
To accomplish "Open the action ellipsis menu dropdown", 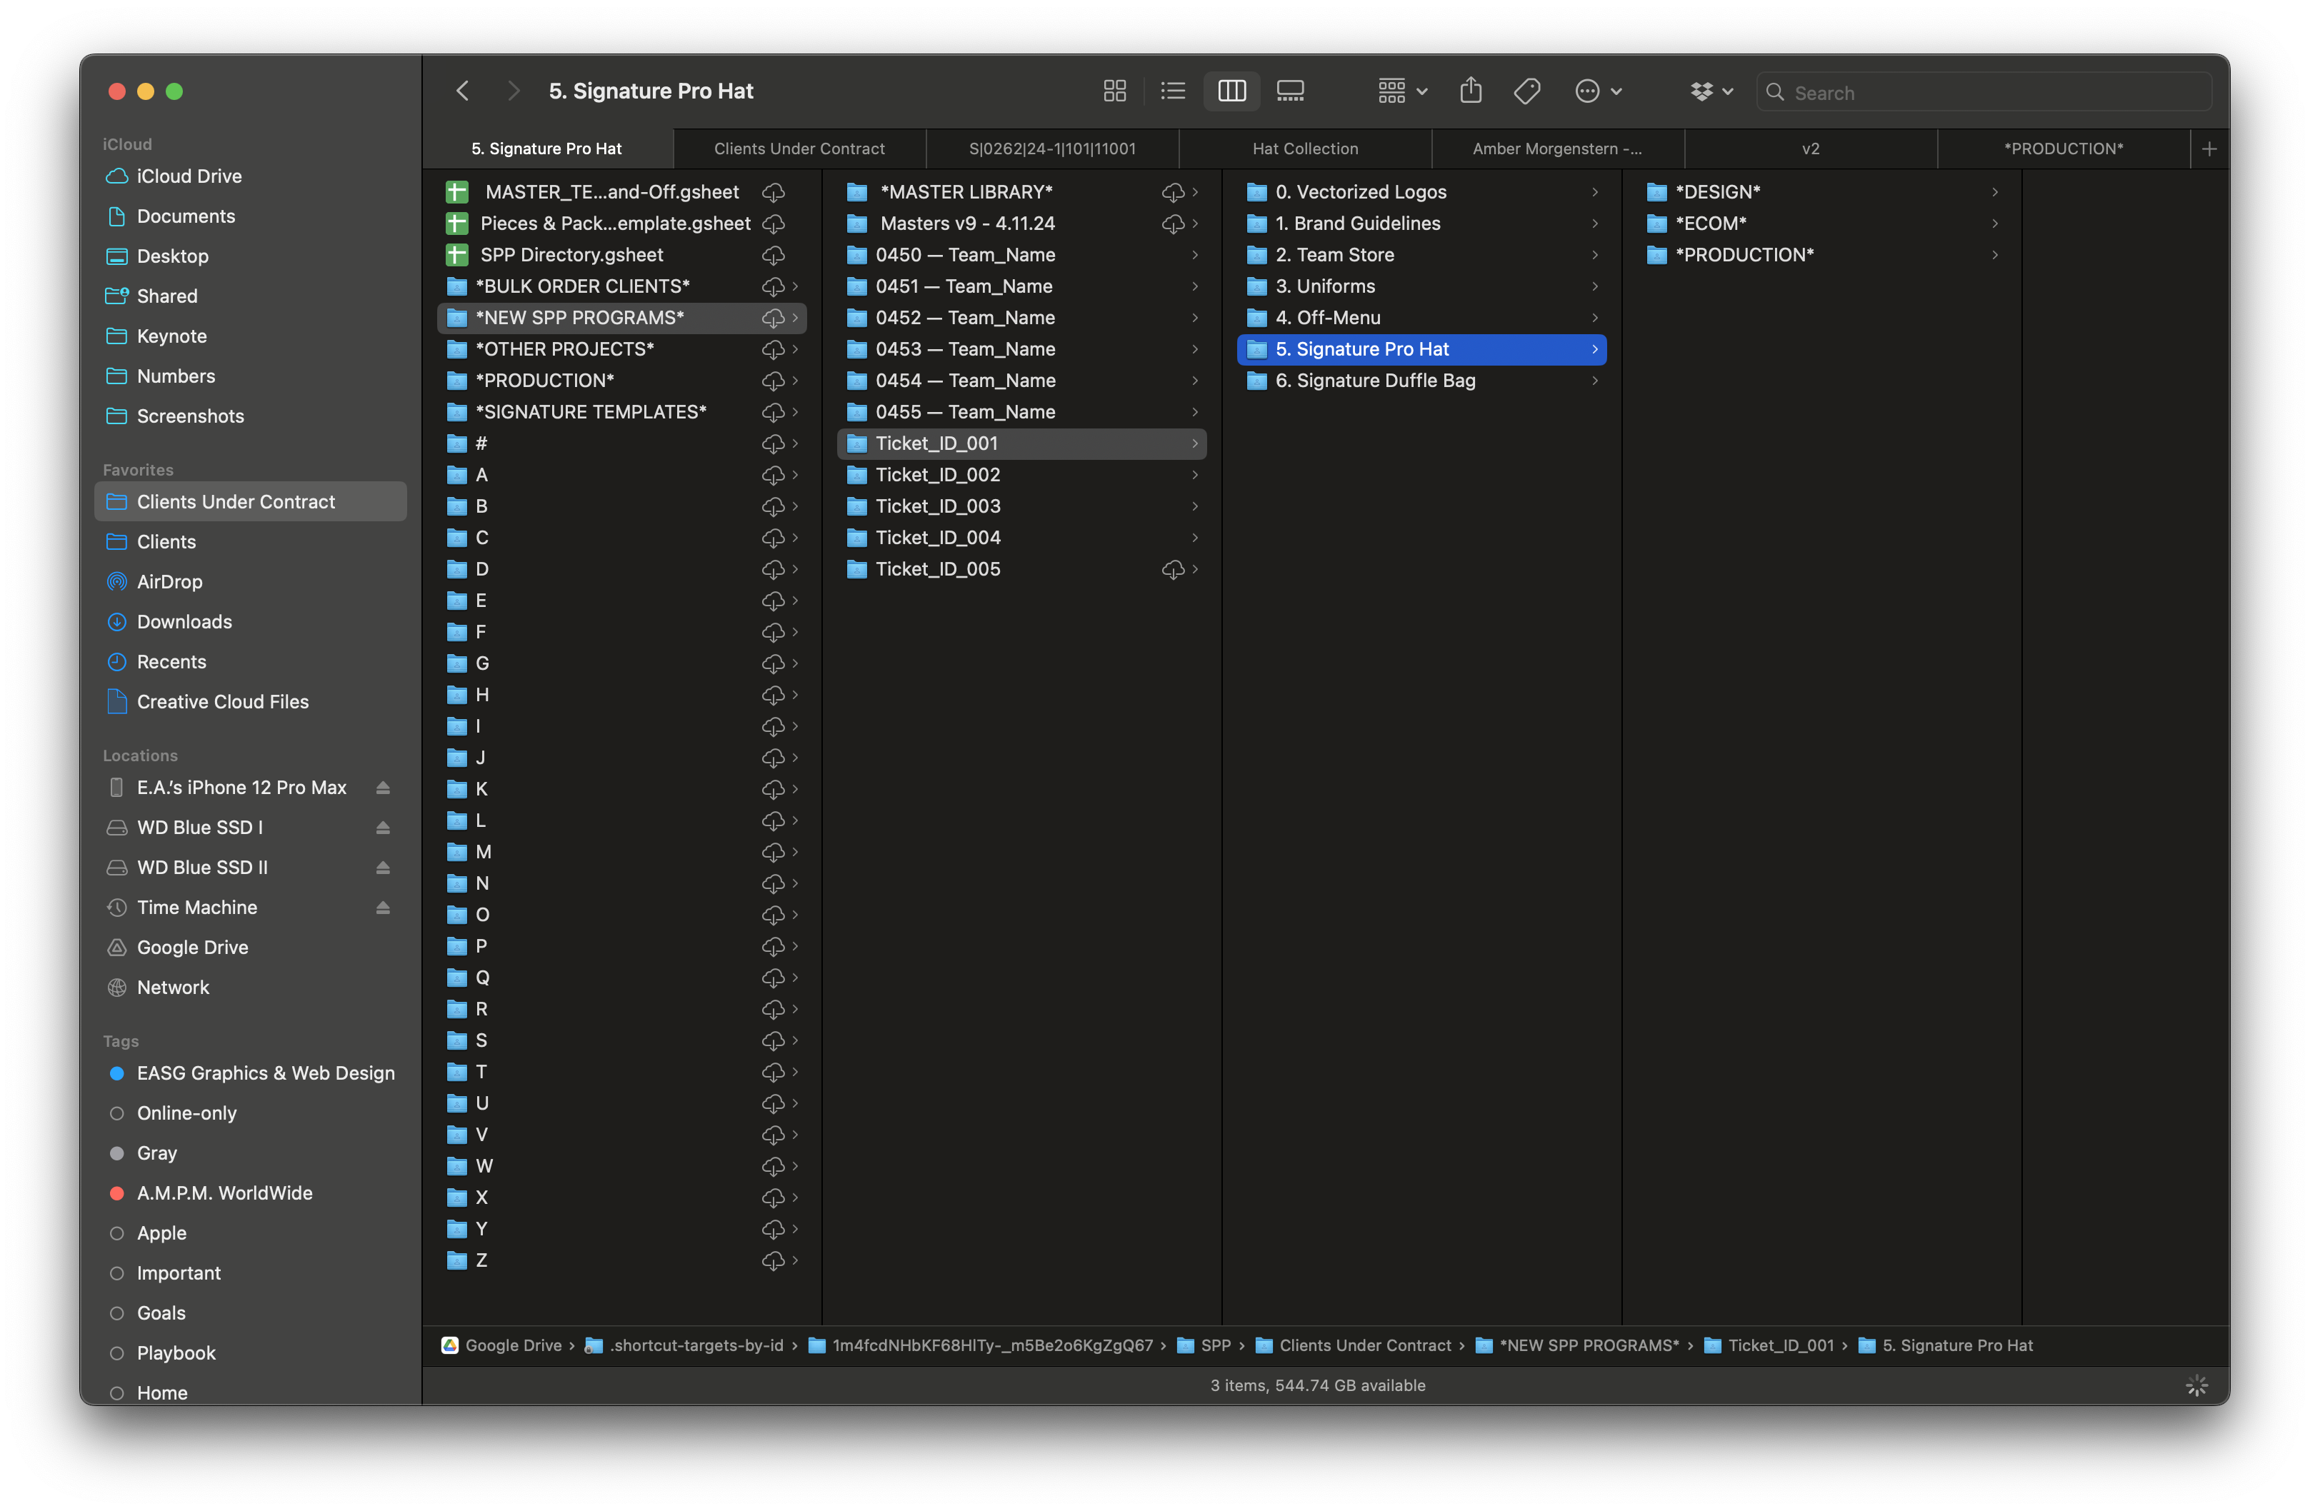I will [1598, 91].
